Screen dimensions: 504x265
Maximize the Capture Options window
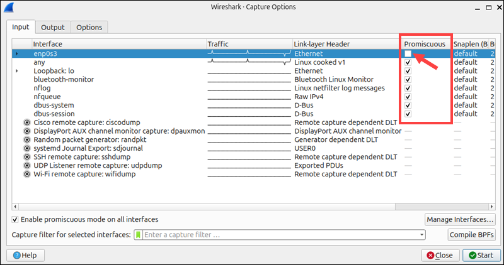[489, 8]
